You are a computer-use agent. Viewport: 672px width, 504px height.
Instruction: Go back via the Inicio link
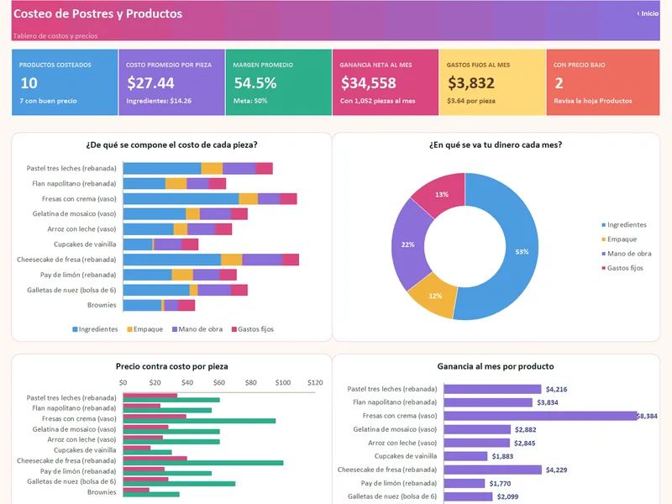648,13
